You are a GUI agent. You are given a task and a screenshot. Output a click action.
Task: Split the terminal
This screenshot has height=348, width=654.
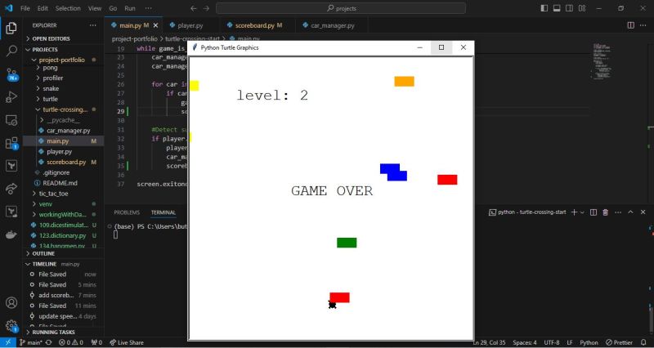click(594, 212)
